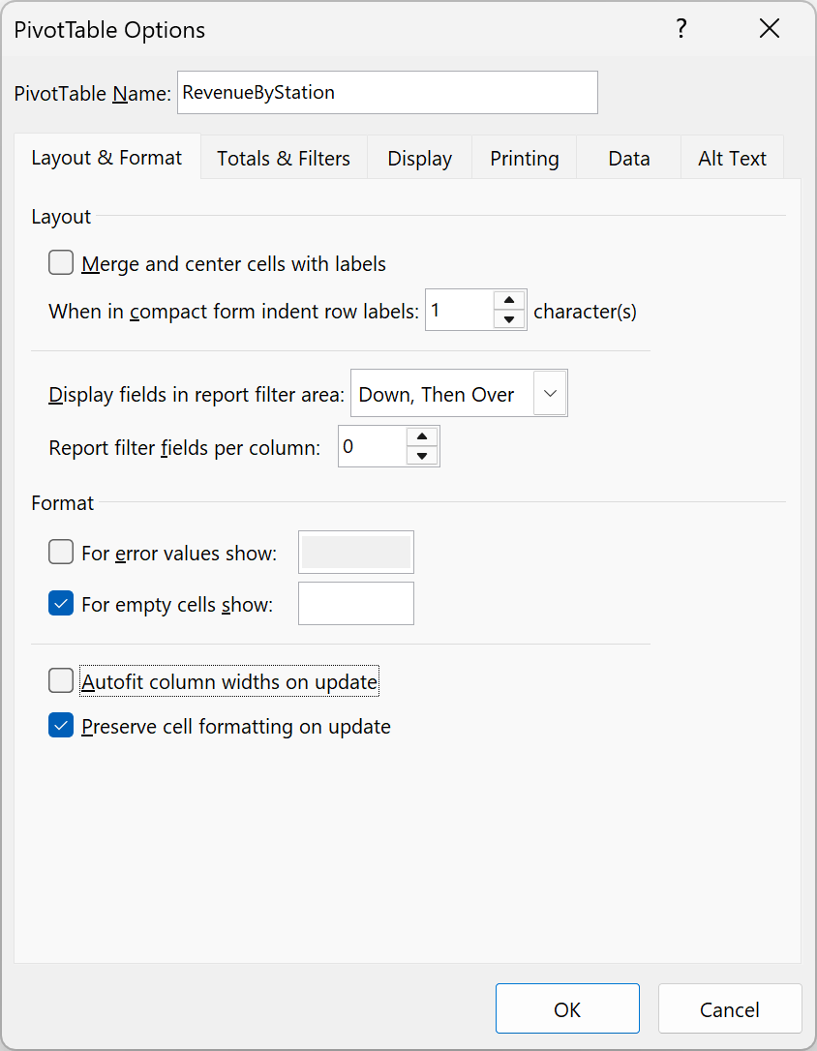
Task: Switch to the Layout & Format tab
Action: [x=106, y=158]
